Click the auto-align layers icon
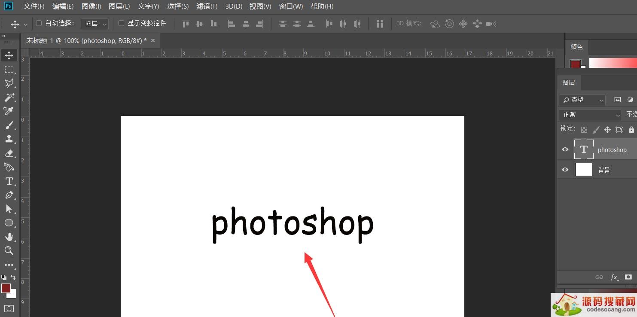 tap(380, 24)
